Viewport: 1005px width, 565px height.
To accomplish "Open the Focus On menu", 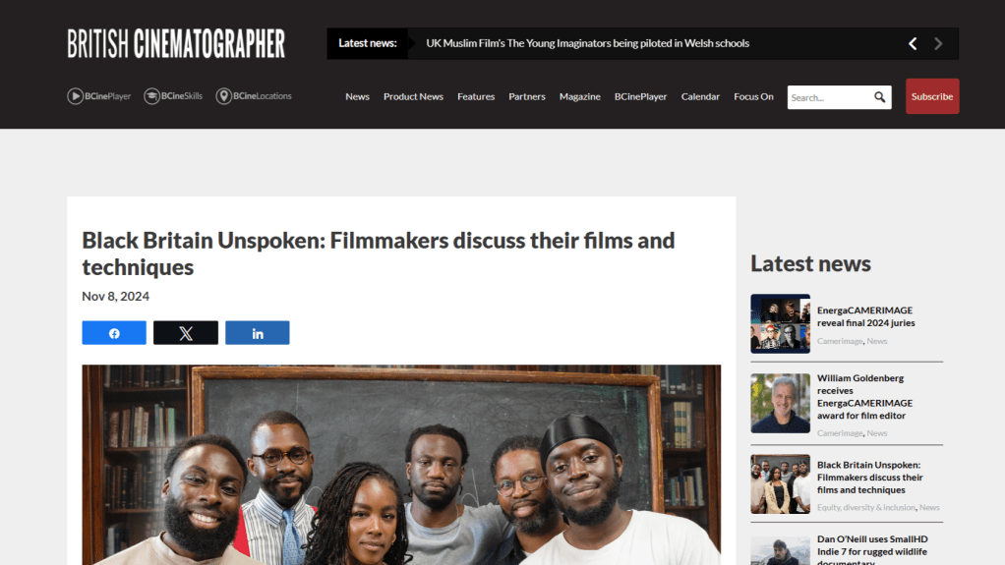I will (x=753, y=96).
